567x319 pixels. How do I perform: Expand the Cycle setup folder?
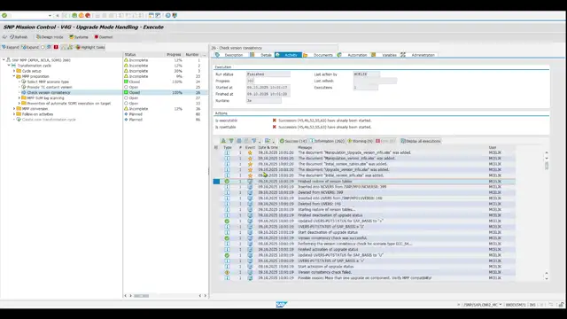(14, 71)
